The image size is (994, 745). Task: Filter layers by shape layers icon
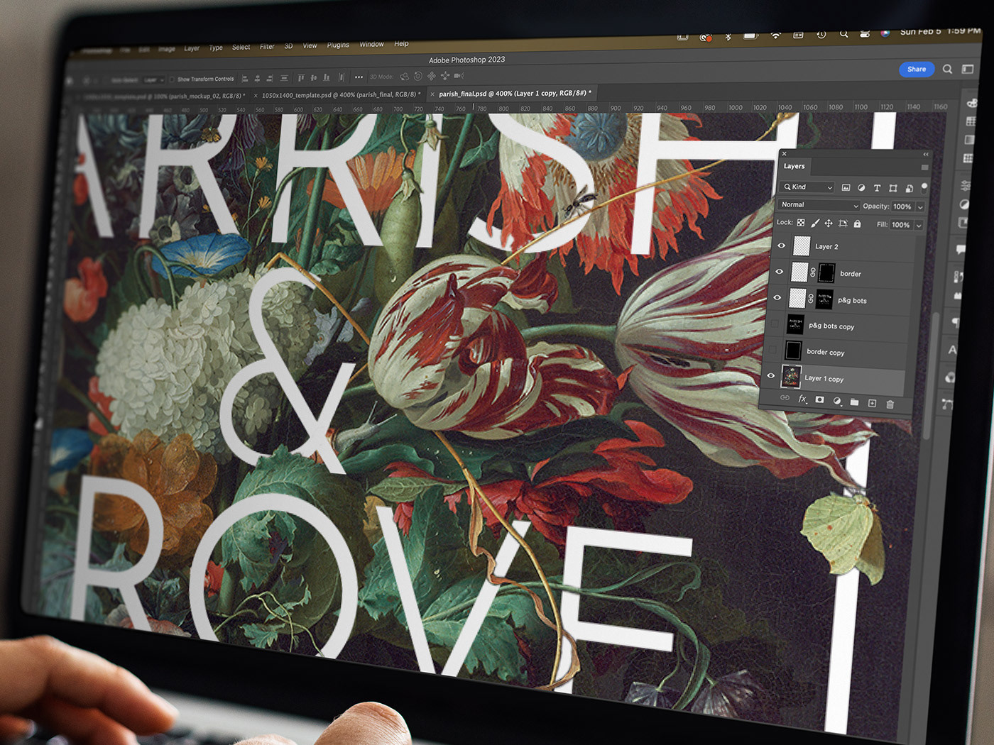click(x=893, y=188)
